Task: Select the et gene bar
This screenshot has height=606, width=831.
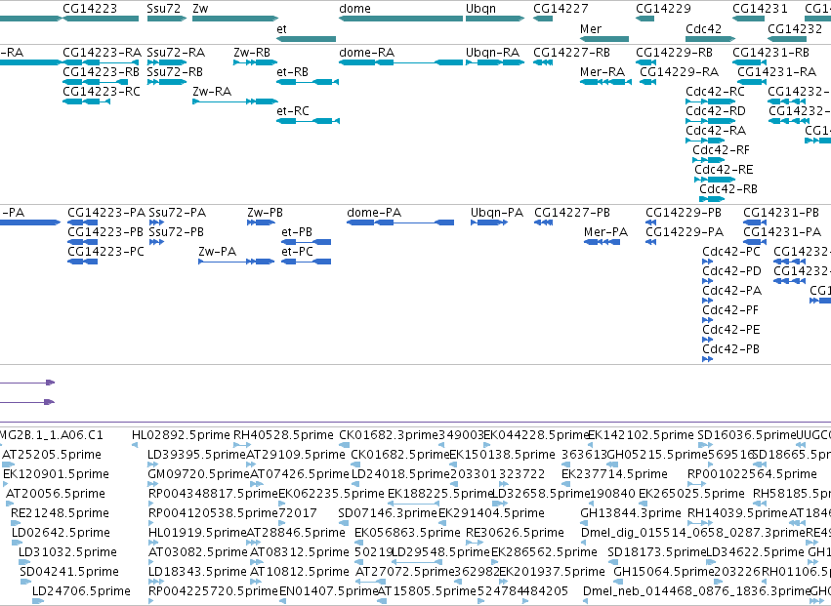Action: coord(306,39)
